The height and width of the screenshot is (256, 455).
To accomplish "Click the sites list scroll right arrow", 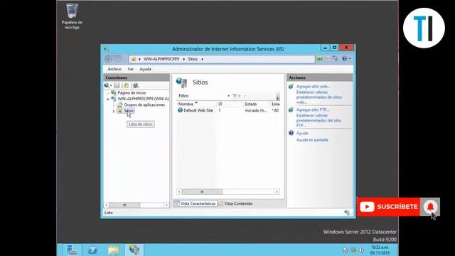I will click(x=277, y=191).
